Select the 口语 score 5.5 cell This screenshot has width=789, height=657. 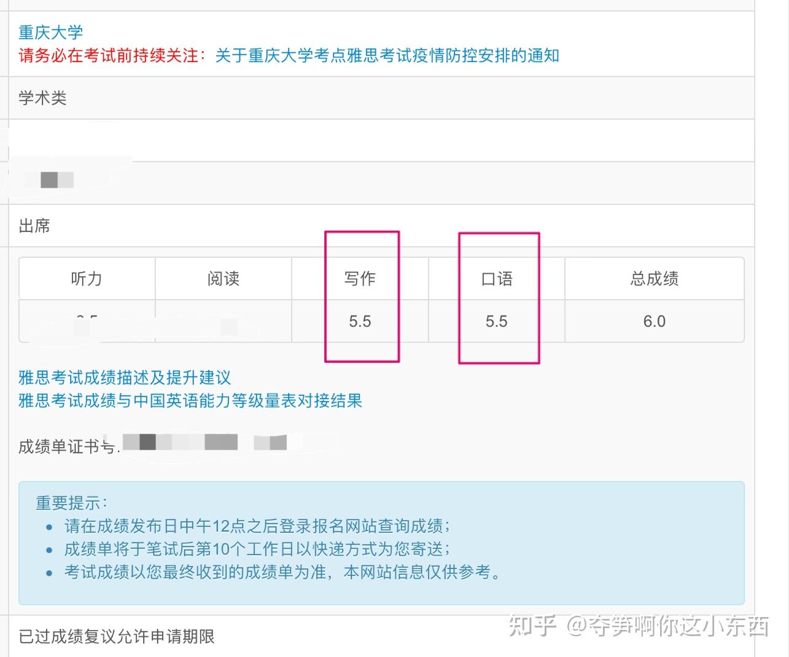tap(496, 321)
